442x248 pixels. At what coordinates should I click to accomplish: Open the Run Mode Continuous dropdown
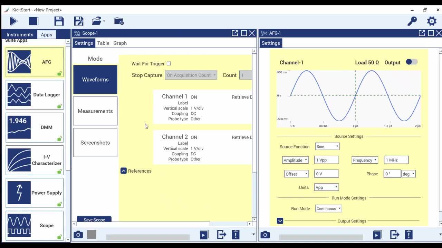click(328, 209)
